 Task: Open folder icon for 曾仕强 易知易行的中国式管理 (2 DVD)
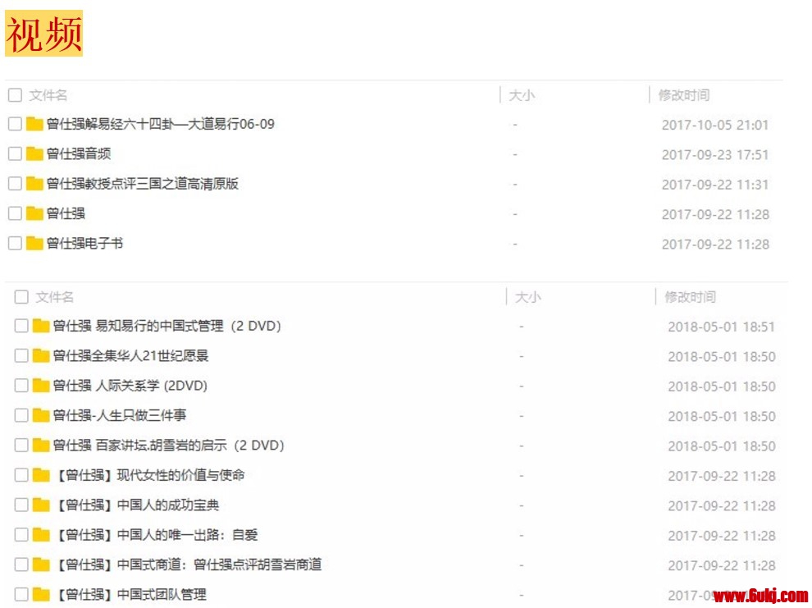(x=40, y=326)
